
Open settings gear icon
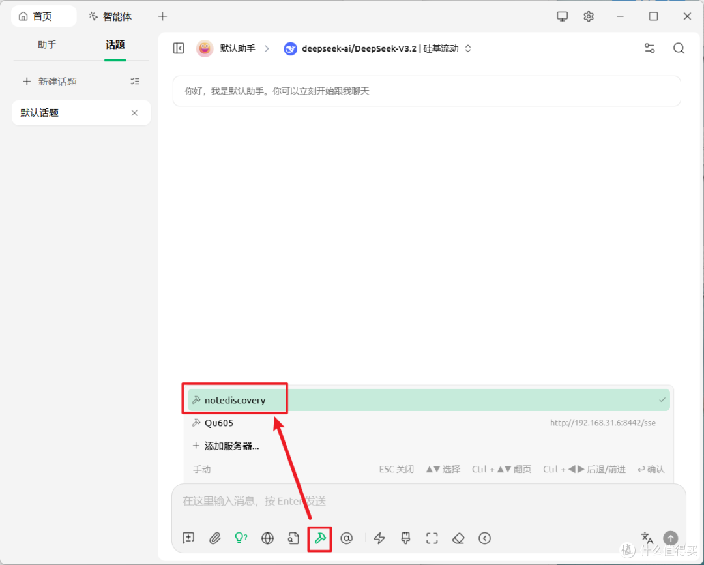coord(589,16)
